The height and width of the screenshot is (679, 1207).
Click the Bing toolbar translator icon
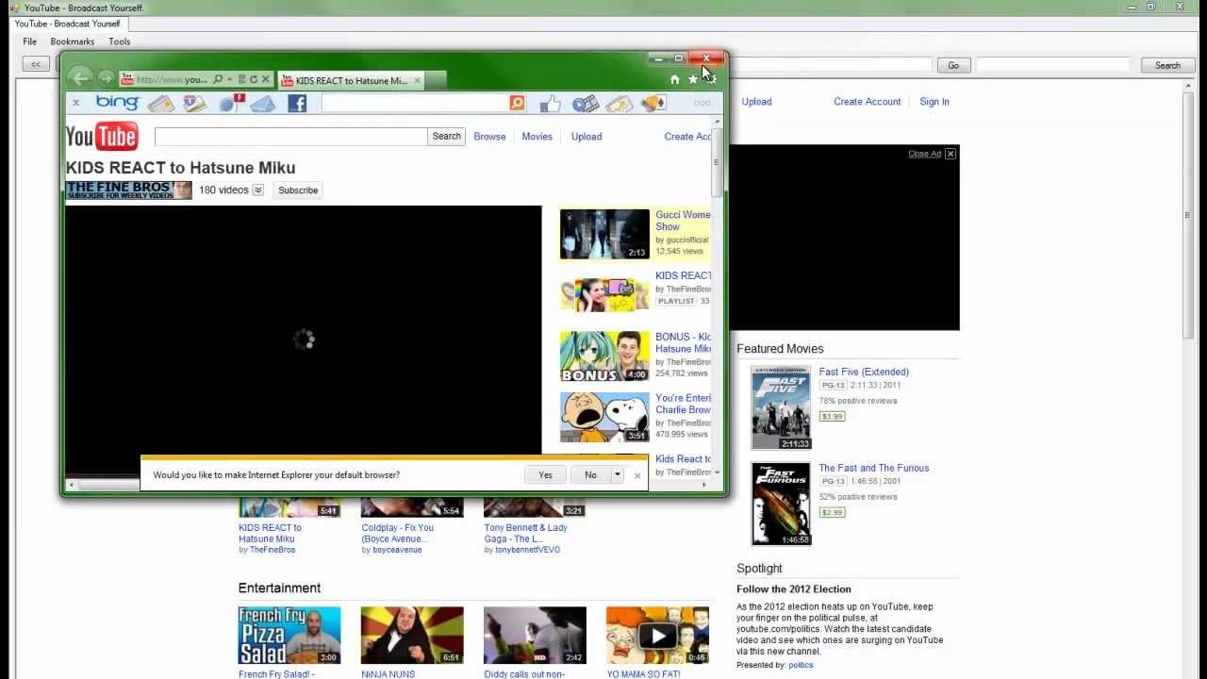coord(651,103)
